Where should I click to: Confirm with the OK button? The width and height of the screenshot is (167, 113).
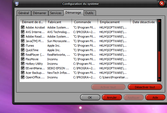coord(90,98)
